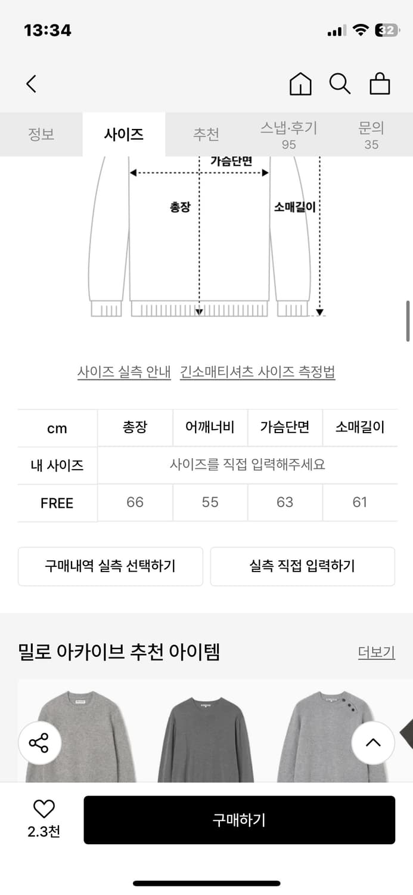Open 긴소매티셔츠 사이즈 측정법 guide
The width and height of the screenshot is (413, 895).
tap(258, 371)
